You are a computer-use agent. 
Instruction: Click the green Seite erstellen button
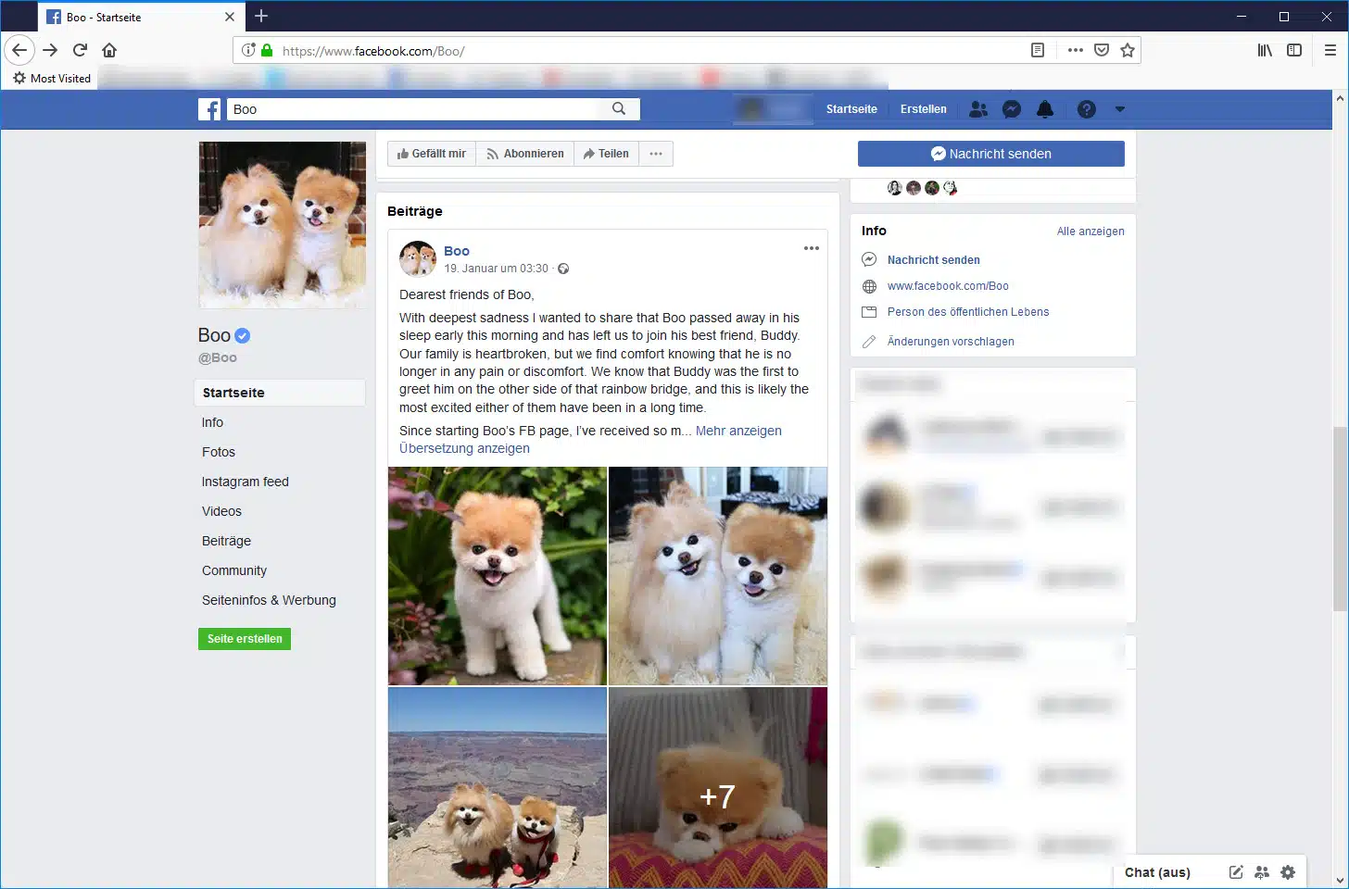point(245,639)
